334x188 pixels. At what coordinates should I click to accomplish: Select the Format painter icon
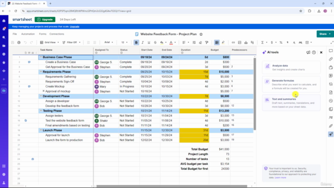click(207, 42)
